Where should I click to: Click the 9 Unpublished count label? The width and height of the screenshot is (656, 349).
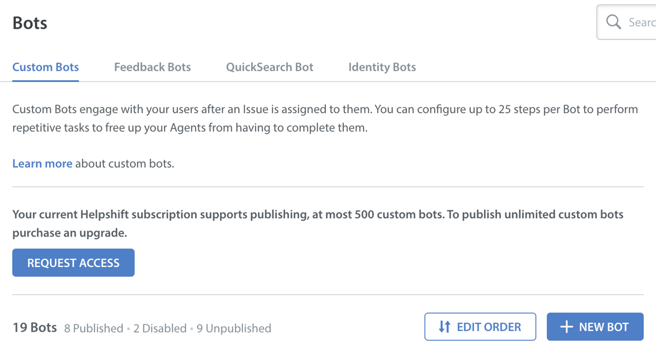[234, 329]
